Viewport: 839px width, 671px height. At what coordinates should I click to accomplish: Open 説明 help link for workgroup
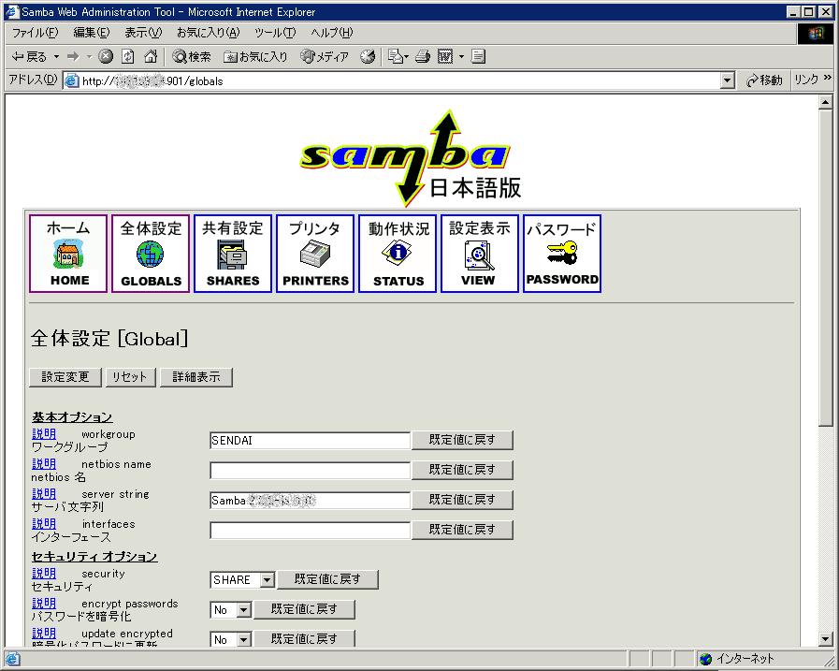click(44, 434)
